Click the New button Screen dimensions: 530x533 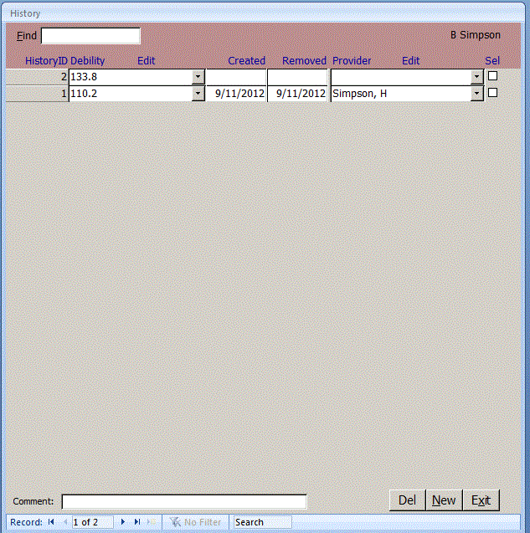coord(444,500)
